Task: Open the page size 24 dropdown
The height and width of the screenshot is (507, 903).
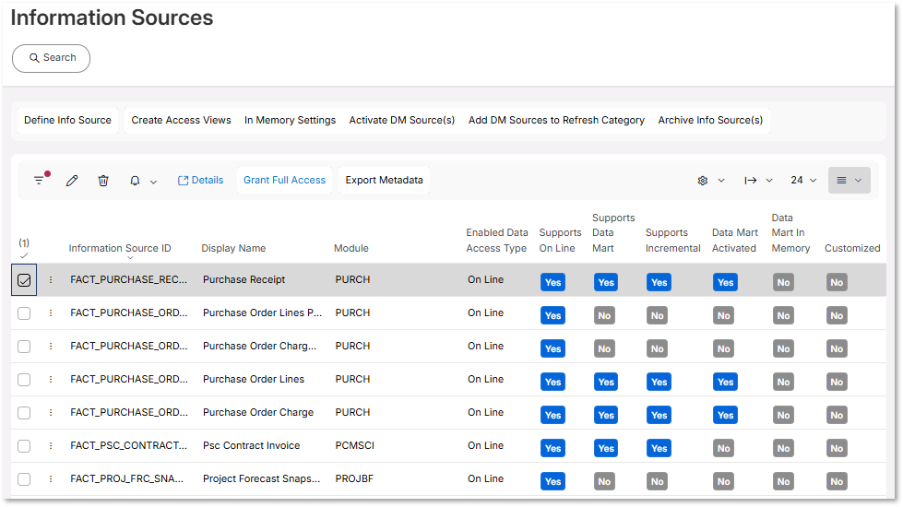Action: click(803, 180)
